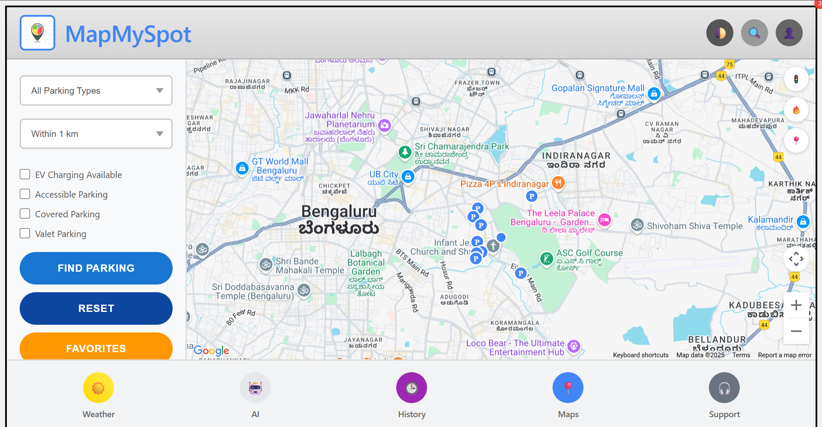Click the BELLANDUR area label
Image resolution: width=822 pixels, height=427 pixels.
pyautogui.click(x=717, y=344)
